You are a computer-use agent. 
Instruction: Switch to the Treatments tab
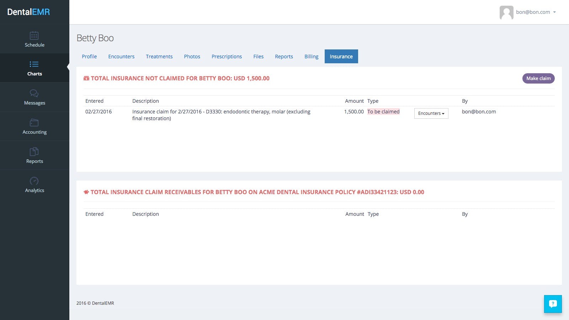[x=159, y=56]
